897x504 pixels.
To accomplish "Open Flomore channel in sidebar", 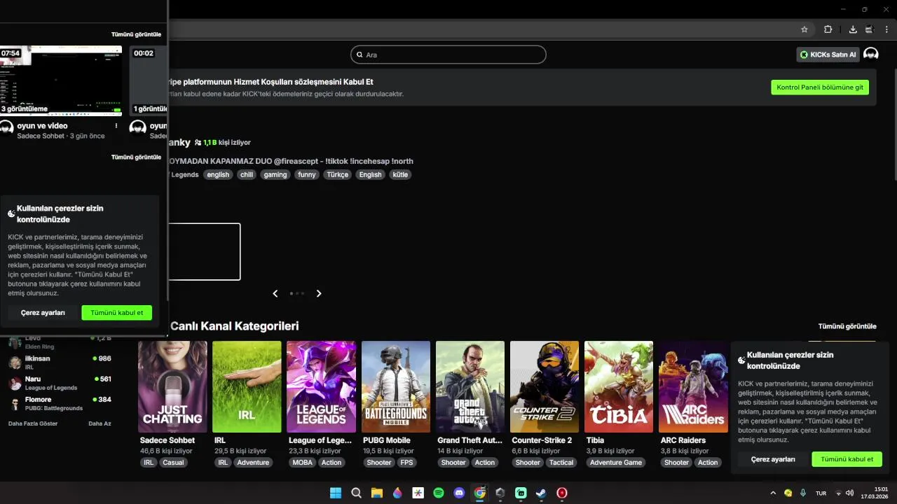I will click(60, 403).
